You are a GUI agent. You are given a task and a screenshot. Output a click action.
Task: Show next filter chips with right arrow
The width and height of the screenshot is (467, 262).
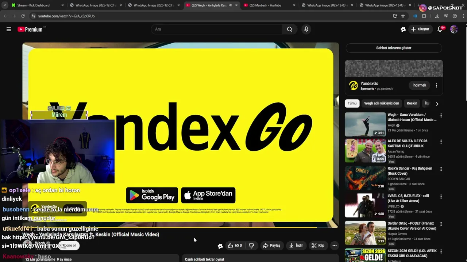(437, 104)
